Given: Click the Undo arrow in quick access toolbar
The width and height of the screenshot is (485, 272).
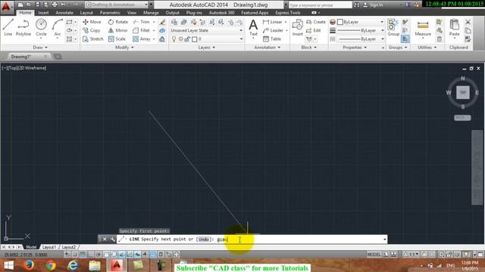Looking at the screenshot, I should coord(64,5).
